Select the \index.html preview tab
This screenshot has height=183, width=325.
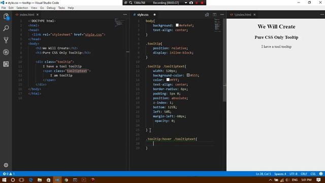[x=242, y=15]
